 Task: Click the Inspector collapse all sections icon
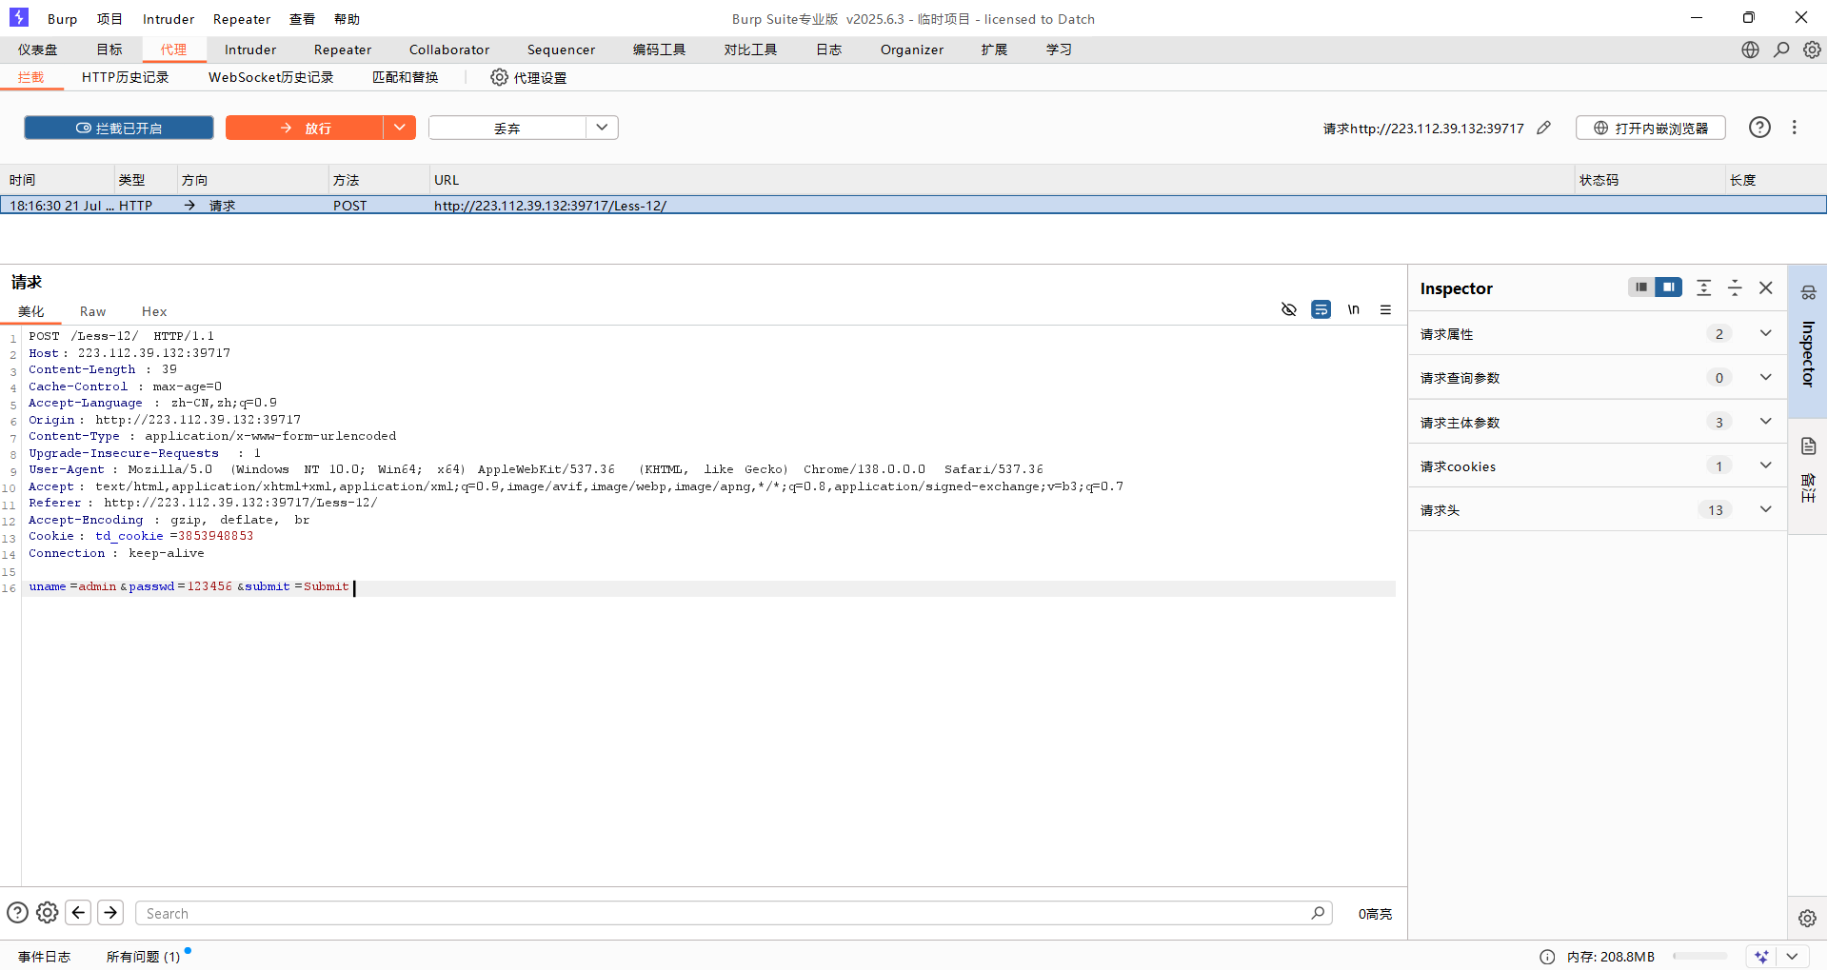pyautogui.click(x=1735, y=287)
